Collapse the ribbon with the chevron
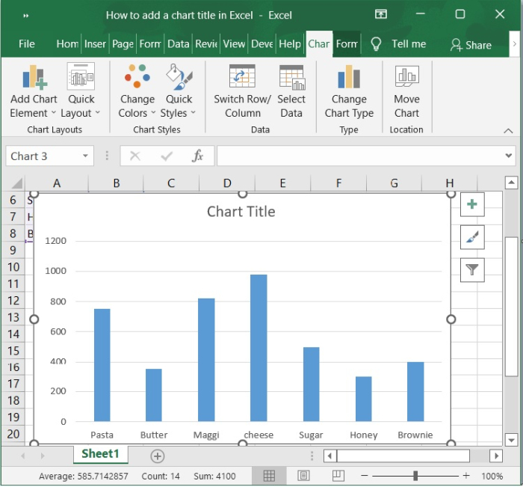The height and width of the screenshot is (487, 523). tap(508, 131)
